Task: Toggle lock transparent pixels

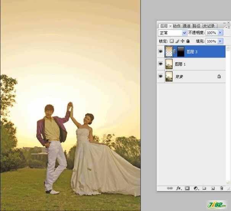Action: pos(172,41)
